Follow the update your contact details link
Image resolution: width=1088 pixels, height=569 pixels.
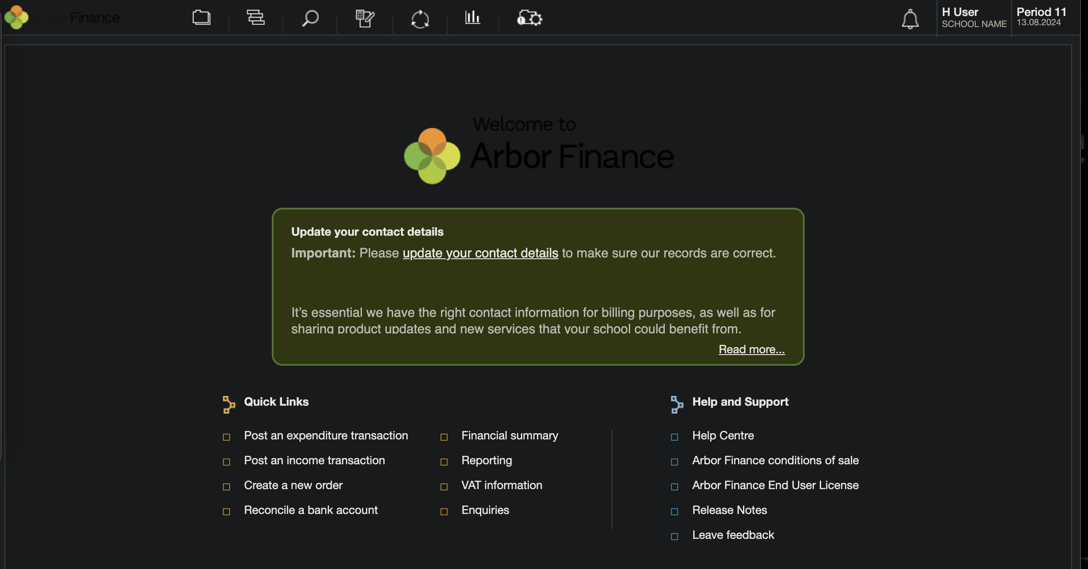pos(480,253)
